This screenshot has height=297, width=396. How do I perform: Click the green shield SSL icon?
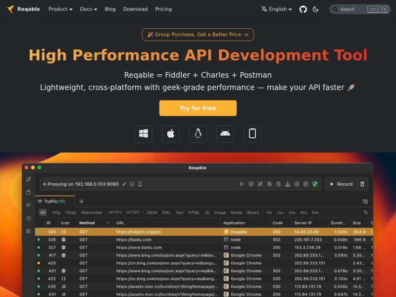(x=315, y=184)
